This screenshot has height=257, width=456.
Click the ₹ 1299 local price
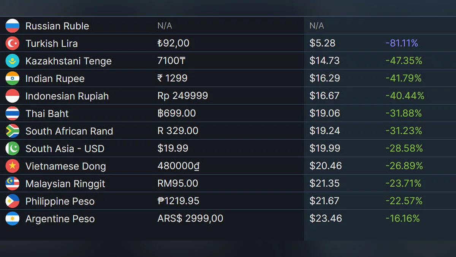pyautogui.click(x=172, y=78)
